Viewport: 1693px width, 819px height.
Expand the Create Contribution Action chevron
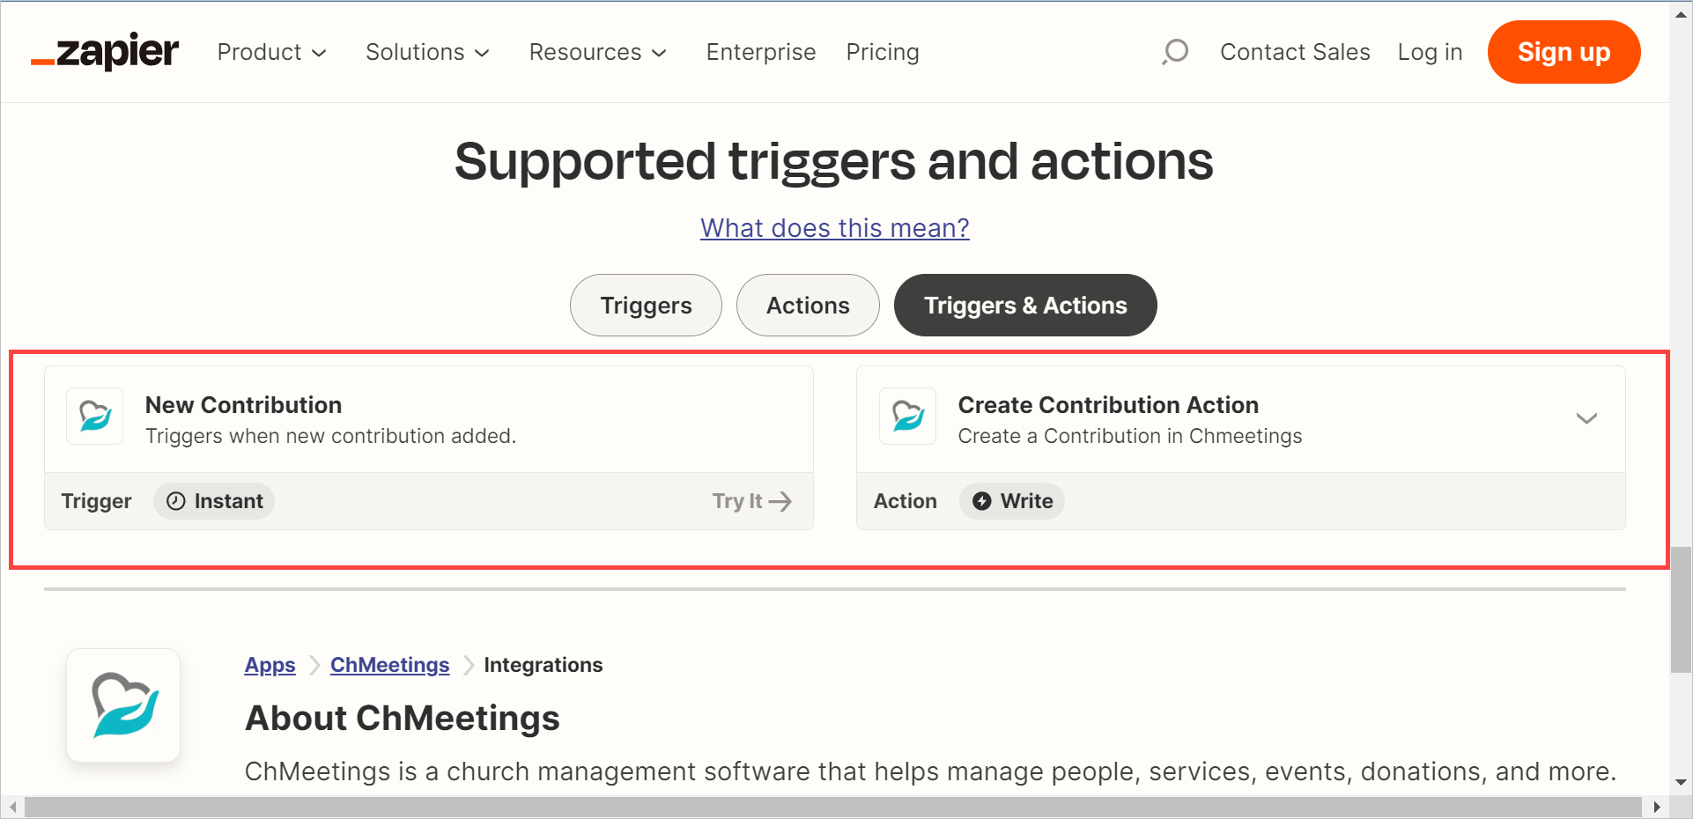click(1586, 418)
